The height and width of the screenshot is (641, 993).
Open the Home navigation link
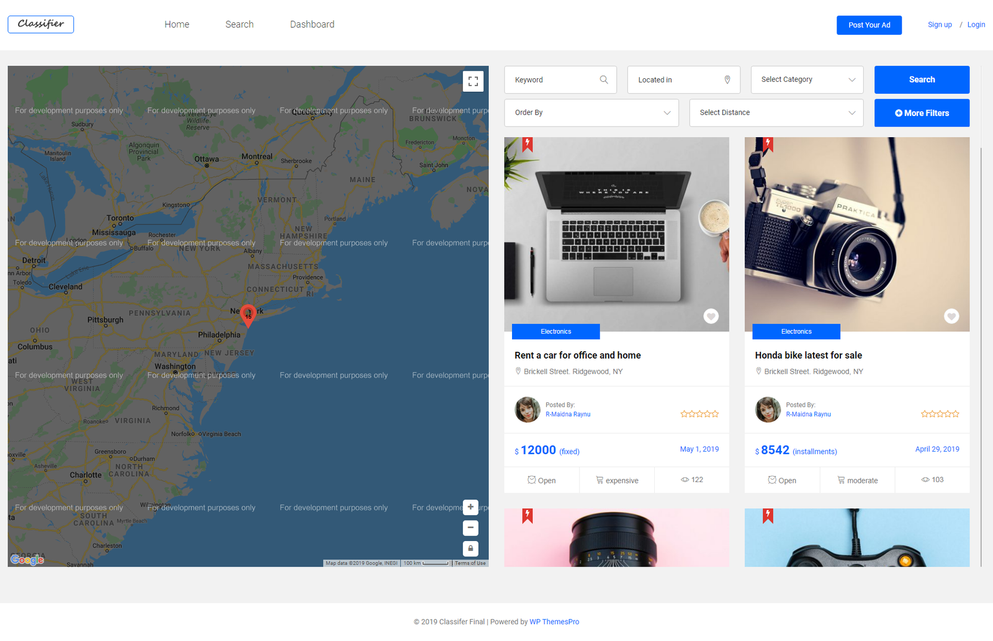coord(177,25)
